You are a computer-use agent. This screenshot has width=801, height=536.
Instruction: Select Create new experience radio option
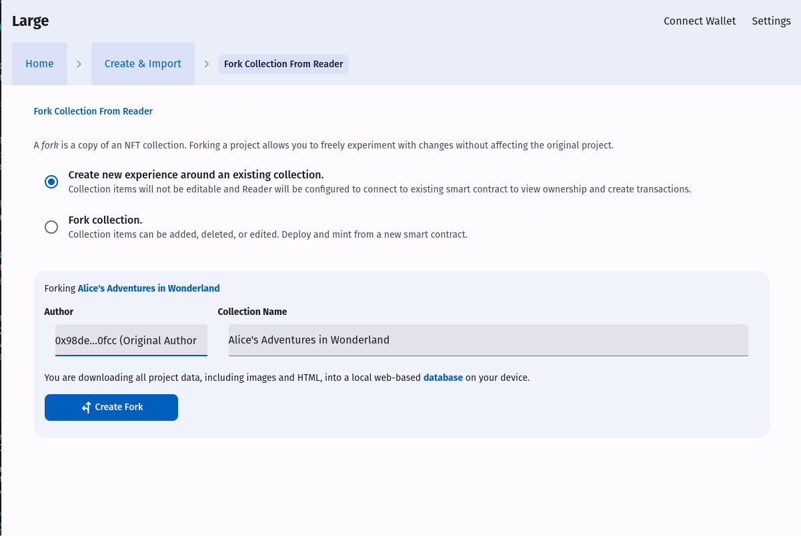tap(51, 182)
